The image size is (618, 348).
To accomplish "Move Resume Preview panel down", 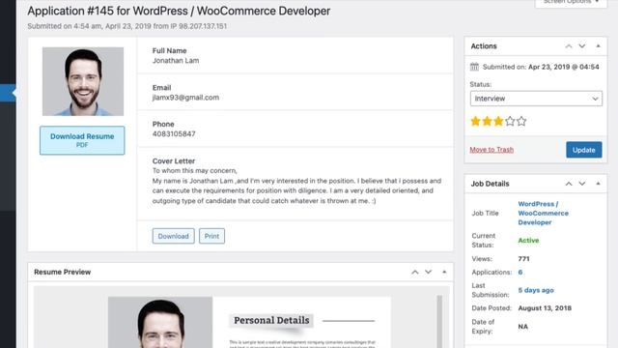I will 429,272.
